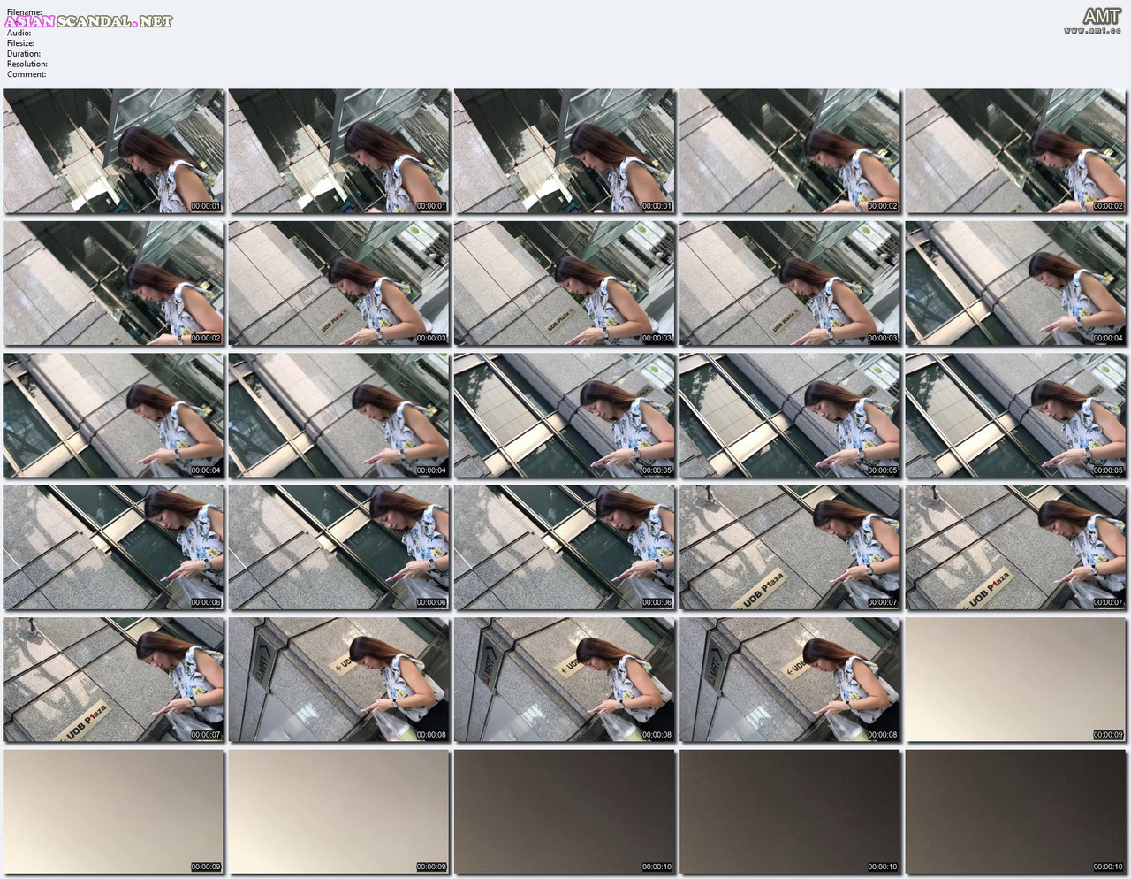This screenshot has width=1131, height=879.
Task: Select the very last thumbnail stamped 00:00:10
Action: (x=1015, y=813)
